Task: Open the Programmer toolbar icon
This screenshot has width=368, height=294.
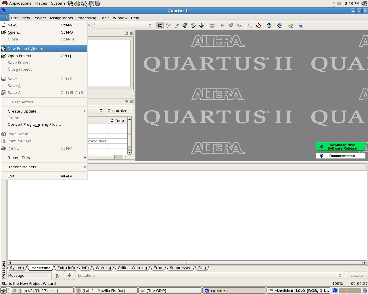Action: tap(280, 26)
